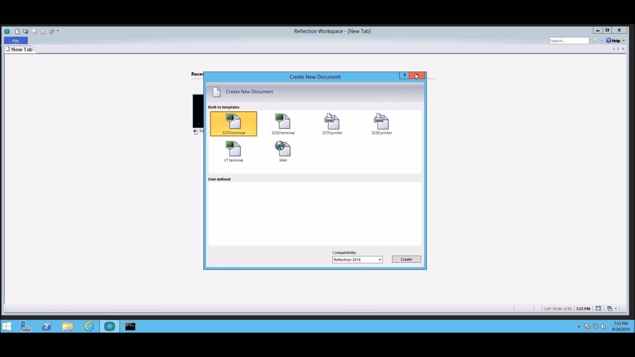The image size is (635, 357).
Task: Click the 'CAP NUM SCRL' status indicator
Action: coord(558,309)
